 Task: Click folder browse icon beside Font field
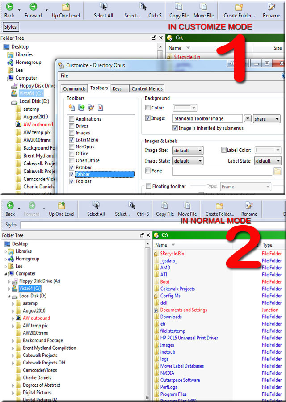277,171
